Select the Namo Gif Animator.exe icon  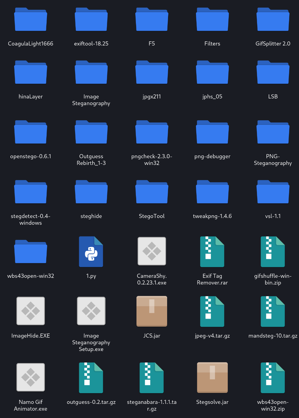31,377
